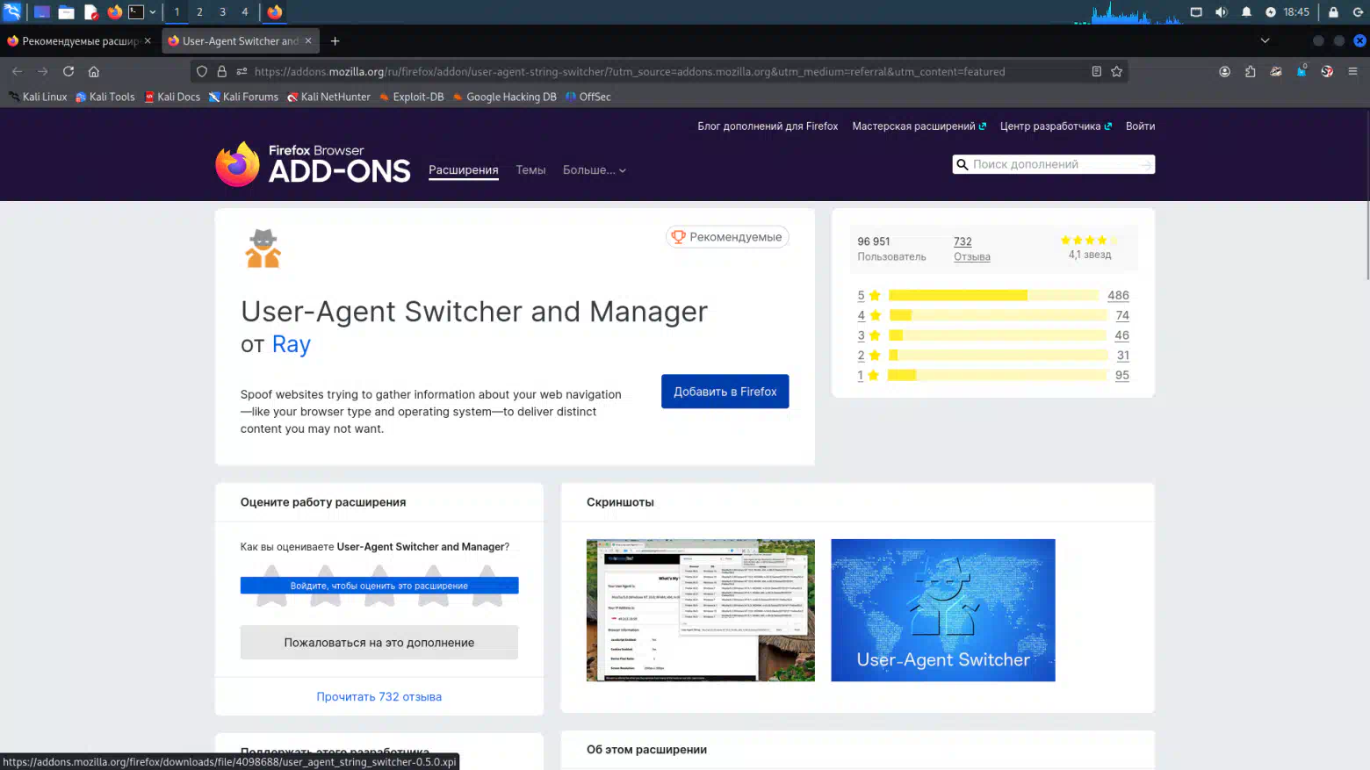Open the 31 two-star reviews count
The width and height of the screenshot is (1370, 770).
(x=1122, y=356)
